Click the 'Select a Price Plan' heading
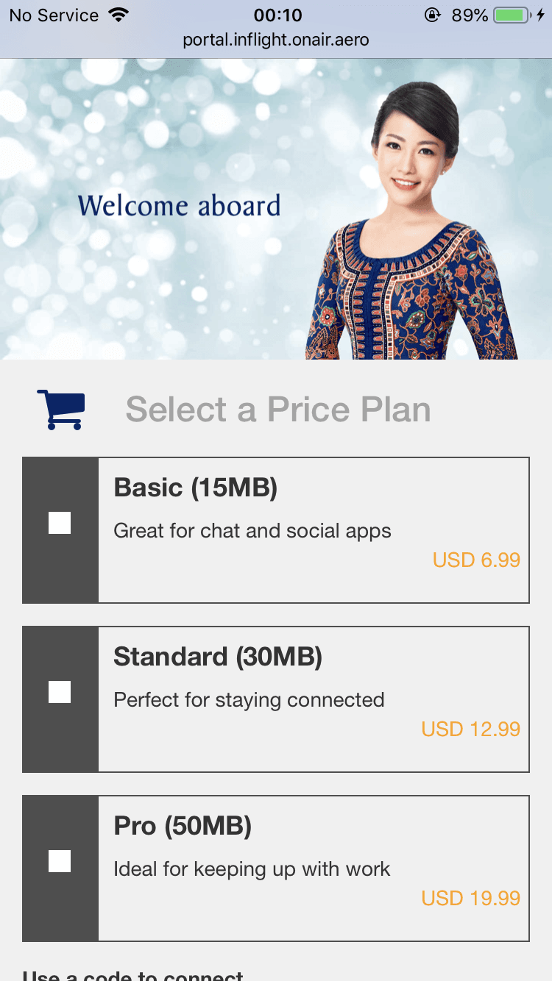 pyautogui.click(x=278, y=410)
